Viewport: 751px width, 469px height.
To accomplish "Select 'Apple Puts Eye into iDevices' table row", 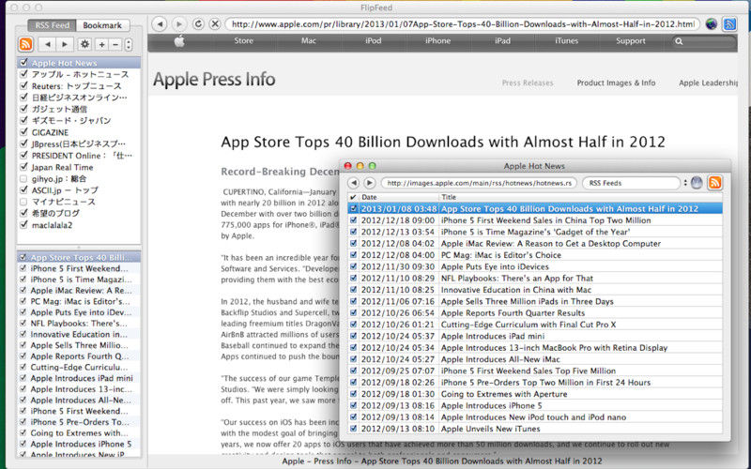I will (535, 266).
